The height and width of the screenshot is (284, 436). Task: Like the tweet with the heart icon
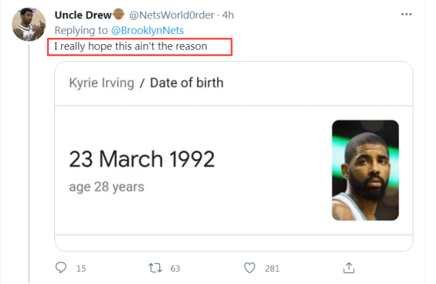pyautogui.click(x=250, y=268)
